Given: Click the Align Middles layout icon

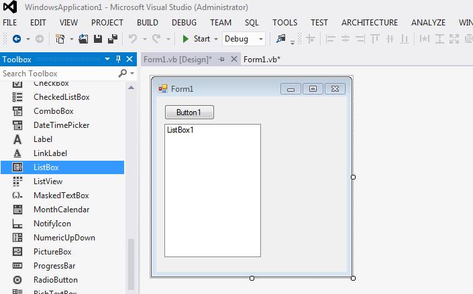Looking at the screenshot, I should tap(390, 39).
